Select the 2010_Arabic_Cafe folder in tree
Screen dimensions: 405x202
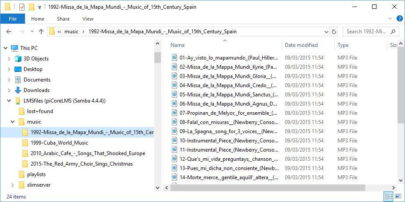88,153
